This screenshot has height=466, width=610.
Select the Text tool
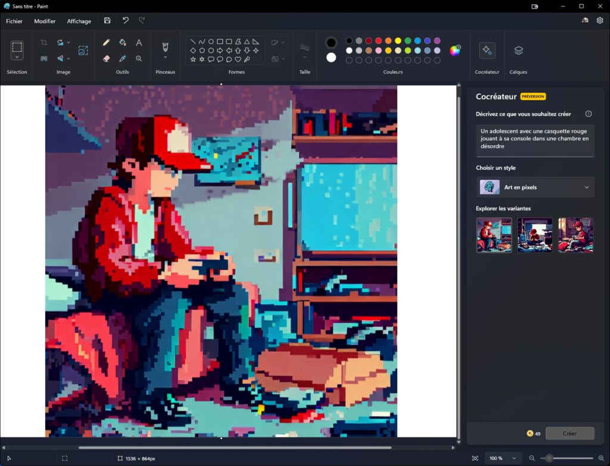pos(139,42)
